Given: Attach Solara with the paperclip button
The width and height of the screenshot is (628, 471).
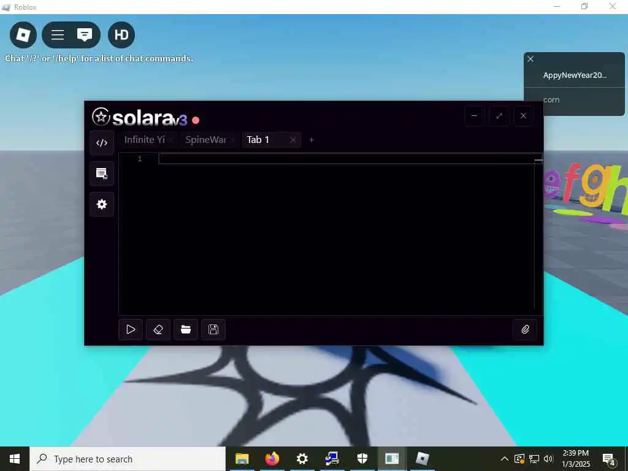Looking at the screenshot, I should click(x=525, y=329).
